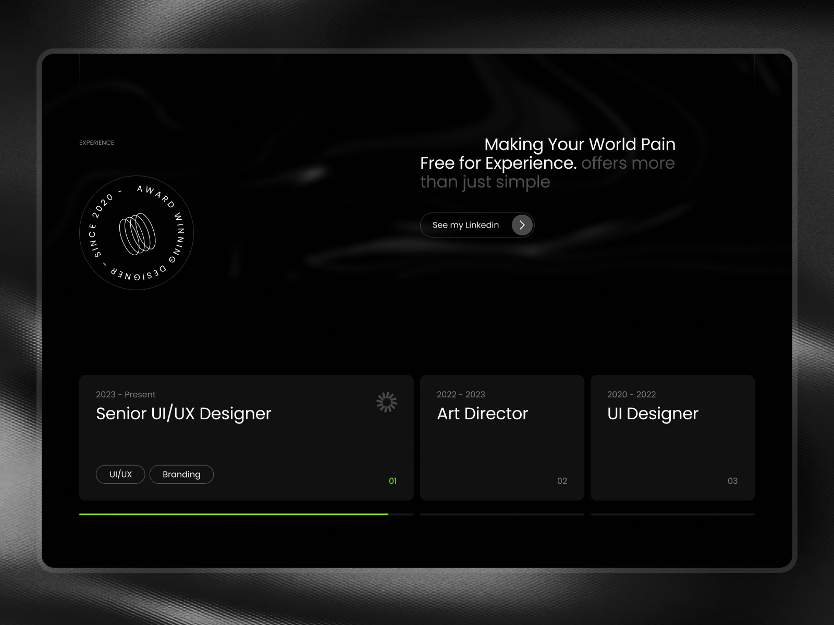The width and height of the screenshot is (834, 625).
Task: Click the 03 card number
Action: [x=732, y=481]
